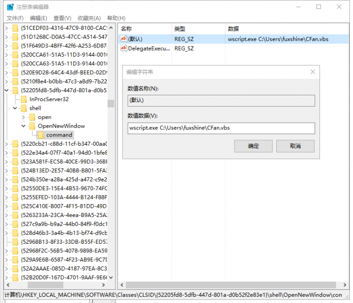353x303 pixels.
Task: Click folder icon of {52550DE3-15E4-4B53 key
Action: point(15,188)
